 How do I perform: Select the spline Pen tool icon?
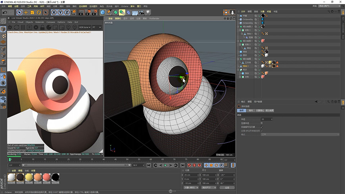pos(109,13)
